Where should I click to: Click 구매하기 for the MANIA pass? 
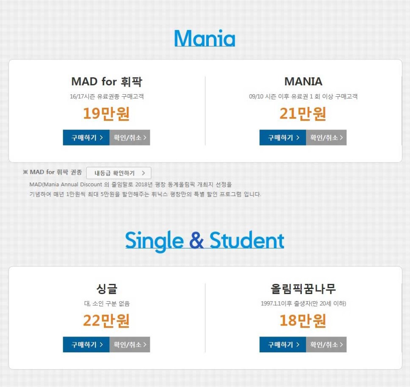(283, 137)
